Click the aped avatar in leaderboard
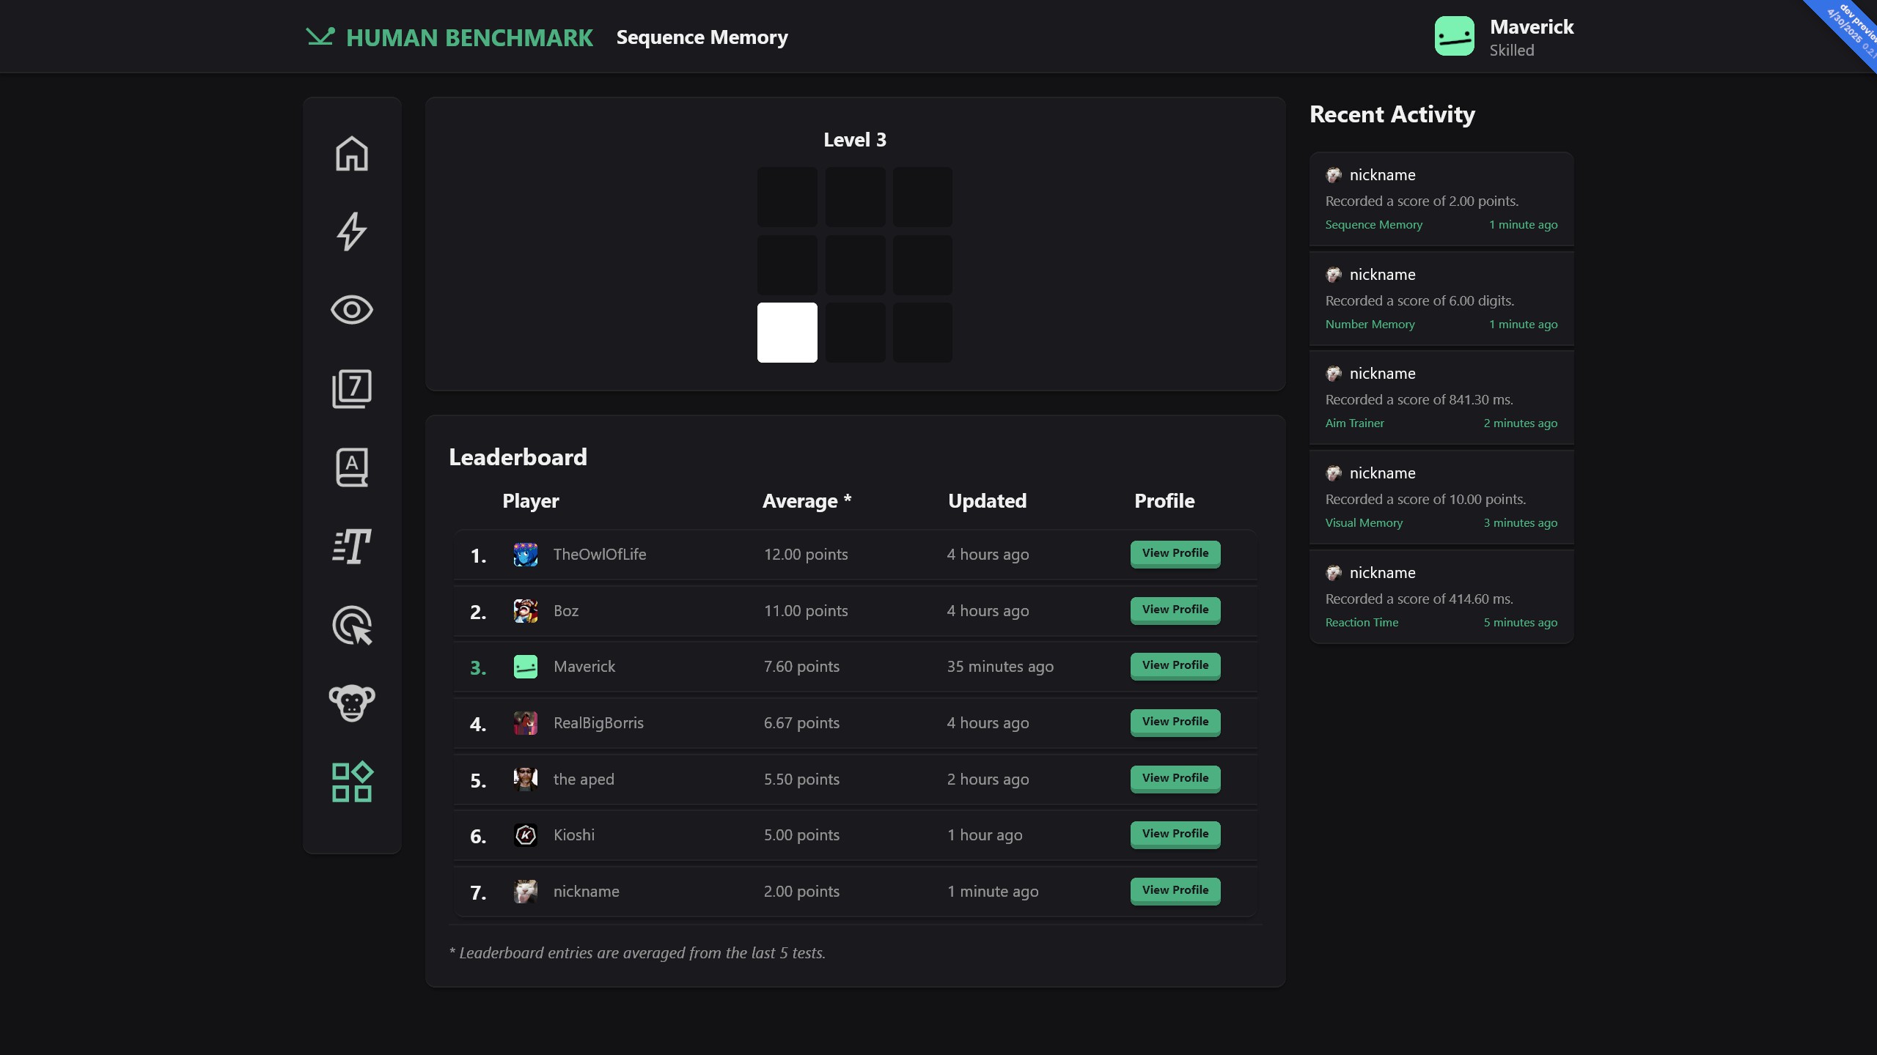Image resolution: width=1877 pixels, height=1055 pixels. click(526, 780)
